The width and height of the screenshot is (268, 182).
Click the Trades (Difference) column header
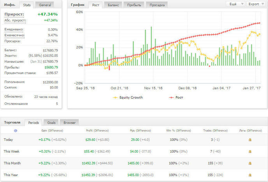(215, 131)
